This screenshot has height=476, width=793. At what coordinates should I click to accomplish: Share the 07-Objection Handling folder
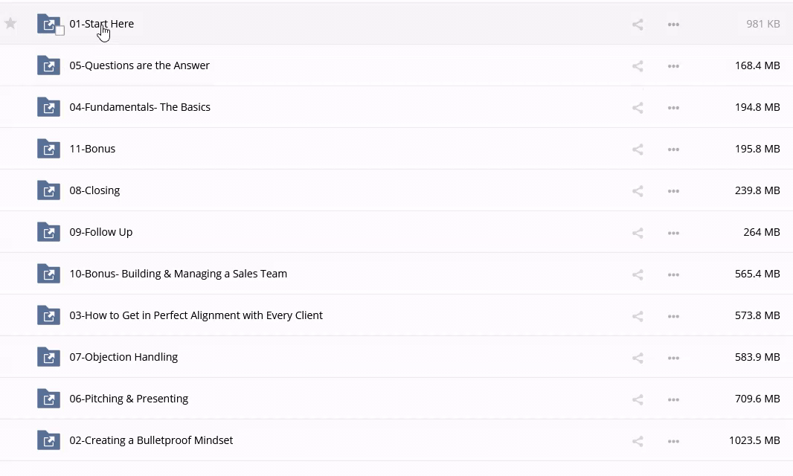(x=638, y=358)
